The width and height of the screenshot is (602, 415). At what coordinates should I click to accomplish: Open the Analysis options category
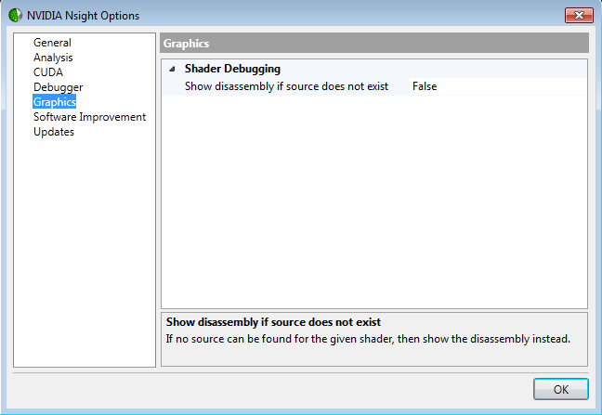click(53, 58)
